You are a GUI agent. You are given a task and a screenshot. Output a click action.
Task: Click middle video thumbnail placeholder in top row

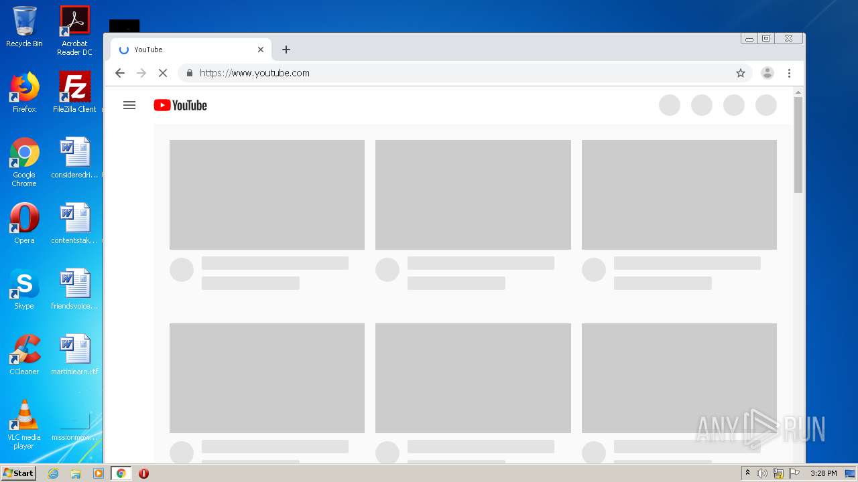(473, 195)
